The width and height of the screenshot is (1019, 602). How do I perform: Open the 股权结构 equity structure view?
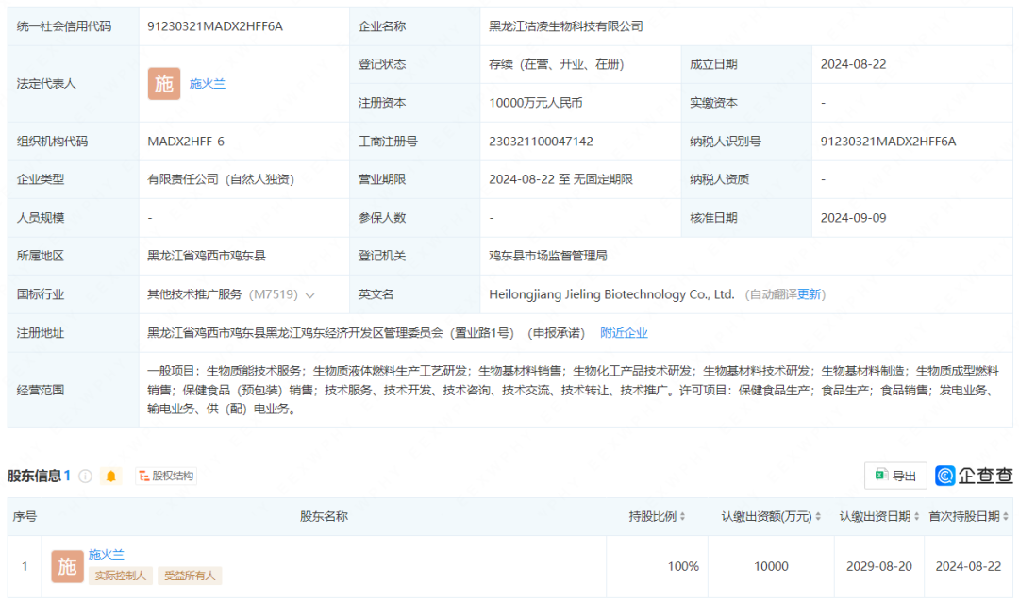click(166, 477)
